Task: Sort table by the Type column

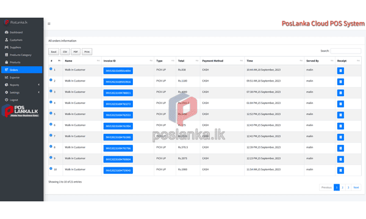Action: (x=165, y=61)
